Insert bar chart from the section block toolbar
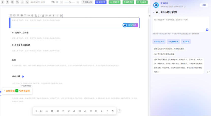 pyautogui.click(x=43, y=15)
